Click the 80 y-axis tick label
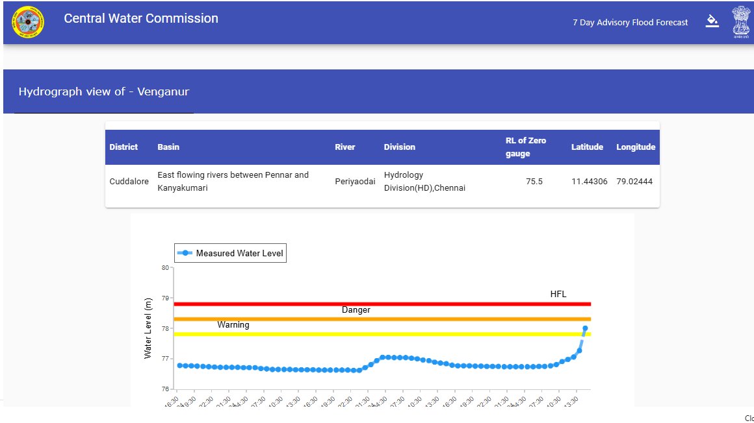Viewport: 754px width, 423px height. 165,267
